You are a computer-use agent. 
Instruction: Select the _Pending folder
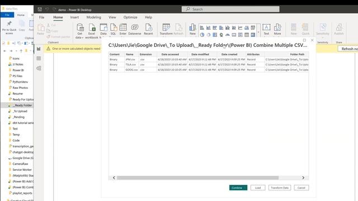[18, 117]
